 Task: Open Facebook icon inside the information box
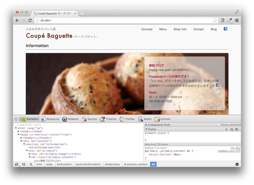point(217,85)
